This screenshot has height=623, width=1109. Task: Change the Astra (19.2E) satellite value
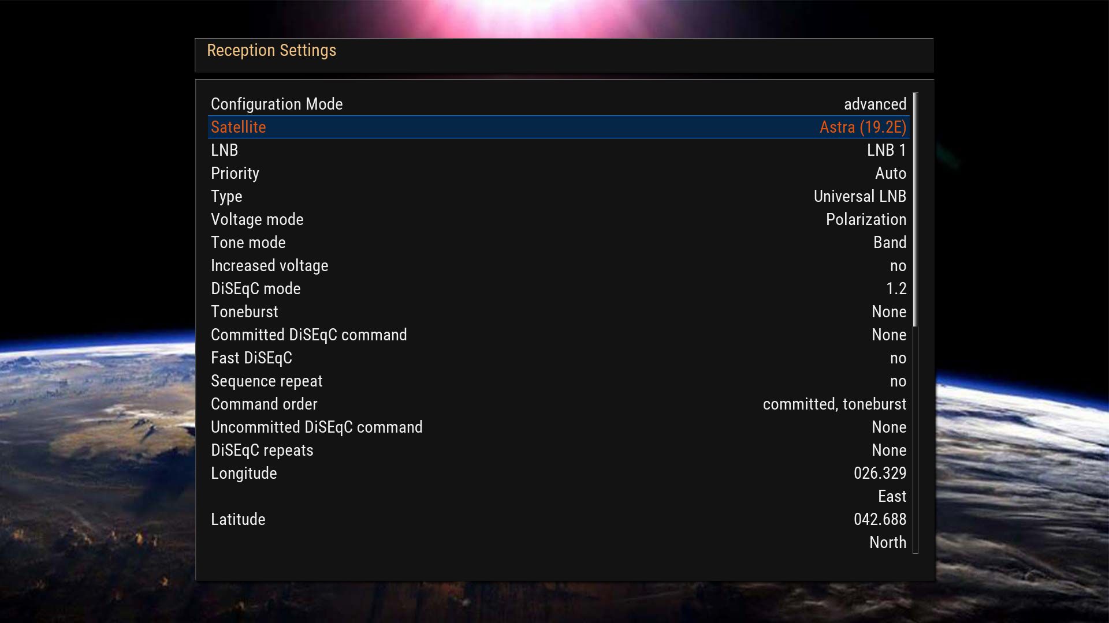[x=862, y=127]
